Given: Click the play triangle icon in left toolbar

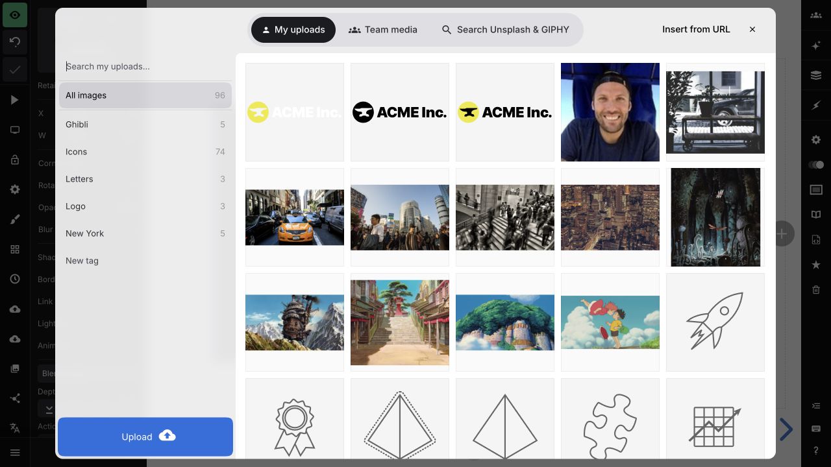Looking at the screenshot, I should point(15,100).
